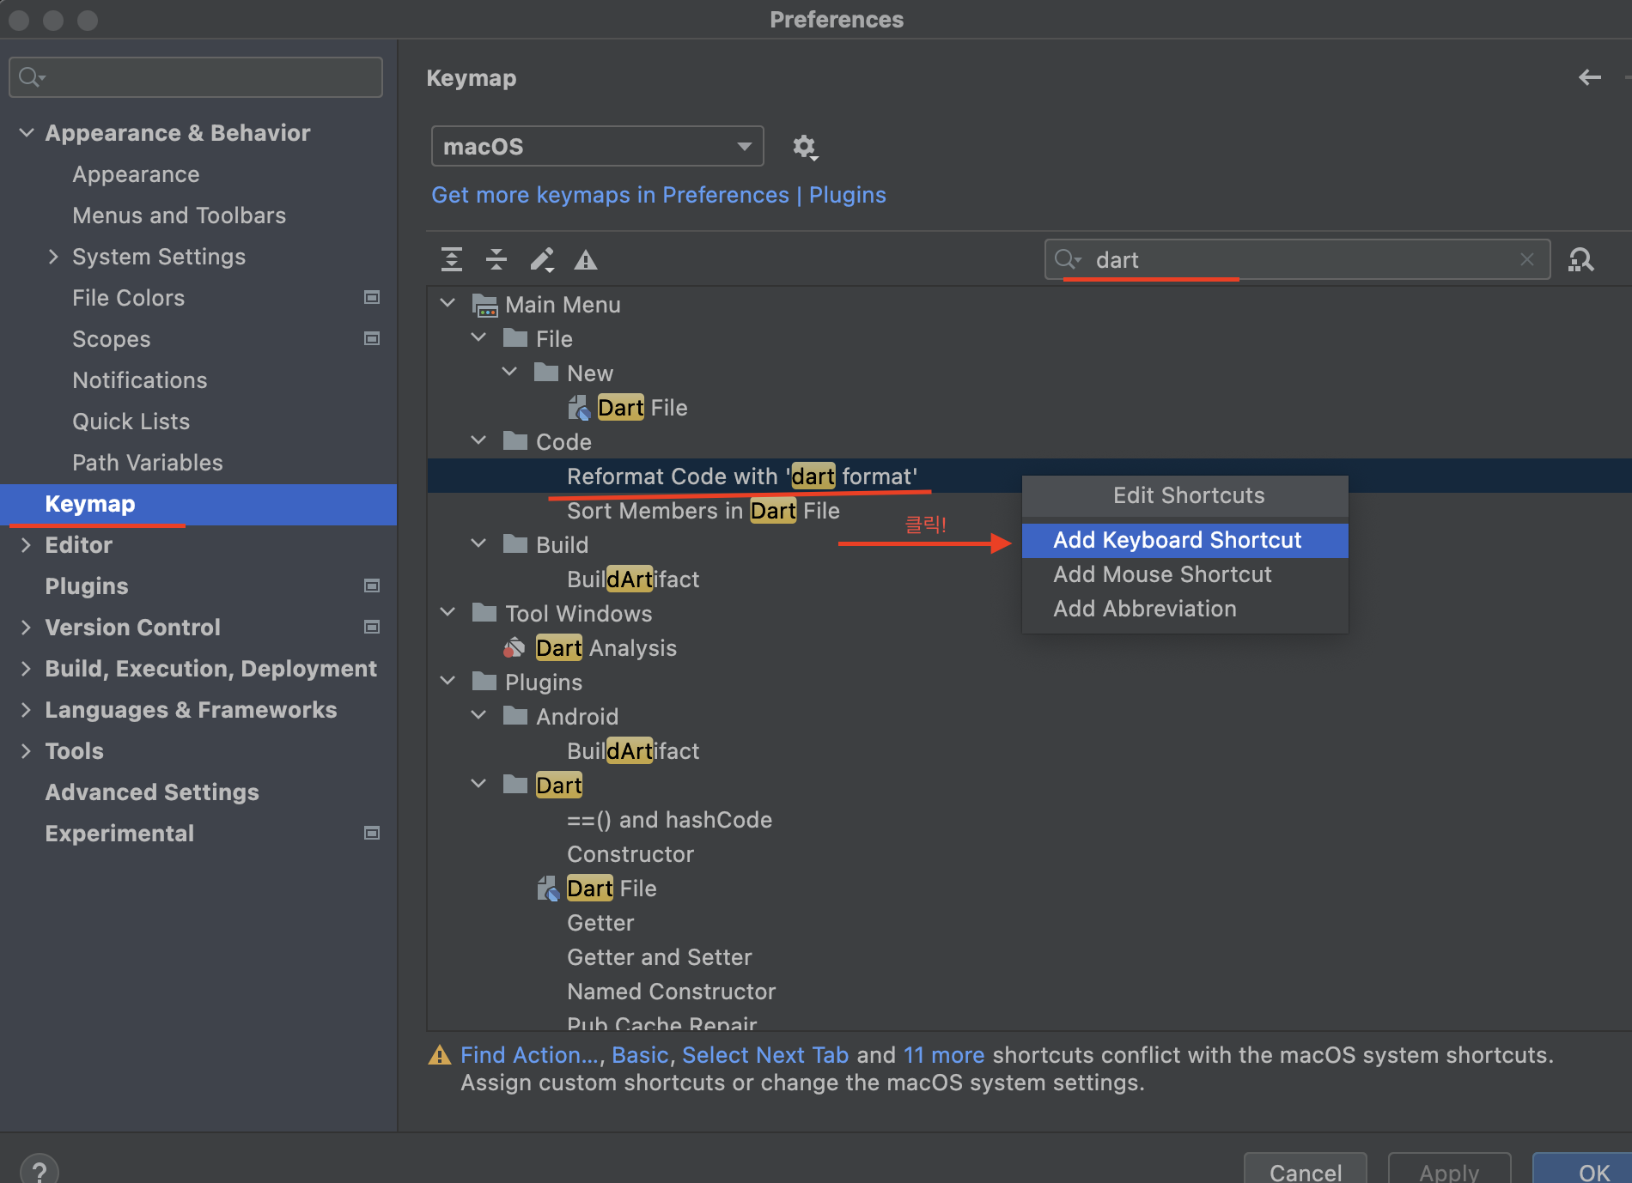Open the Basic conflict link
This screenshot has width=1632, height=1183.
point(640,1055)
